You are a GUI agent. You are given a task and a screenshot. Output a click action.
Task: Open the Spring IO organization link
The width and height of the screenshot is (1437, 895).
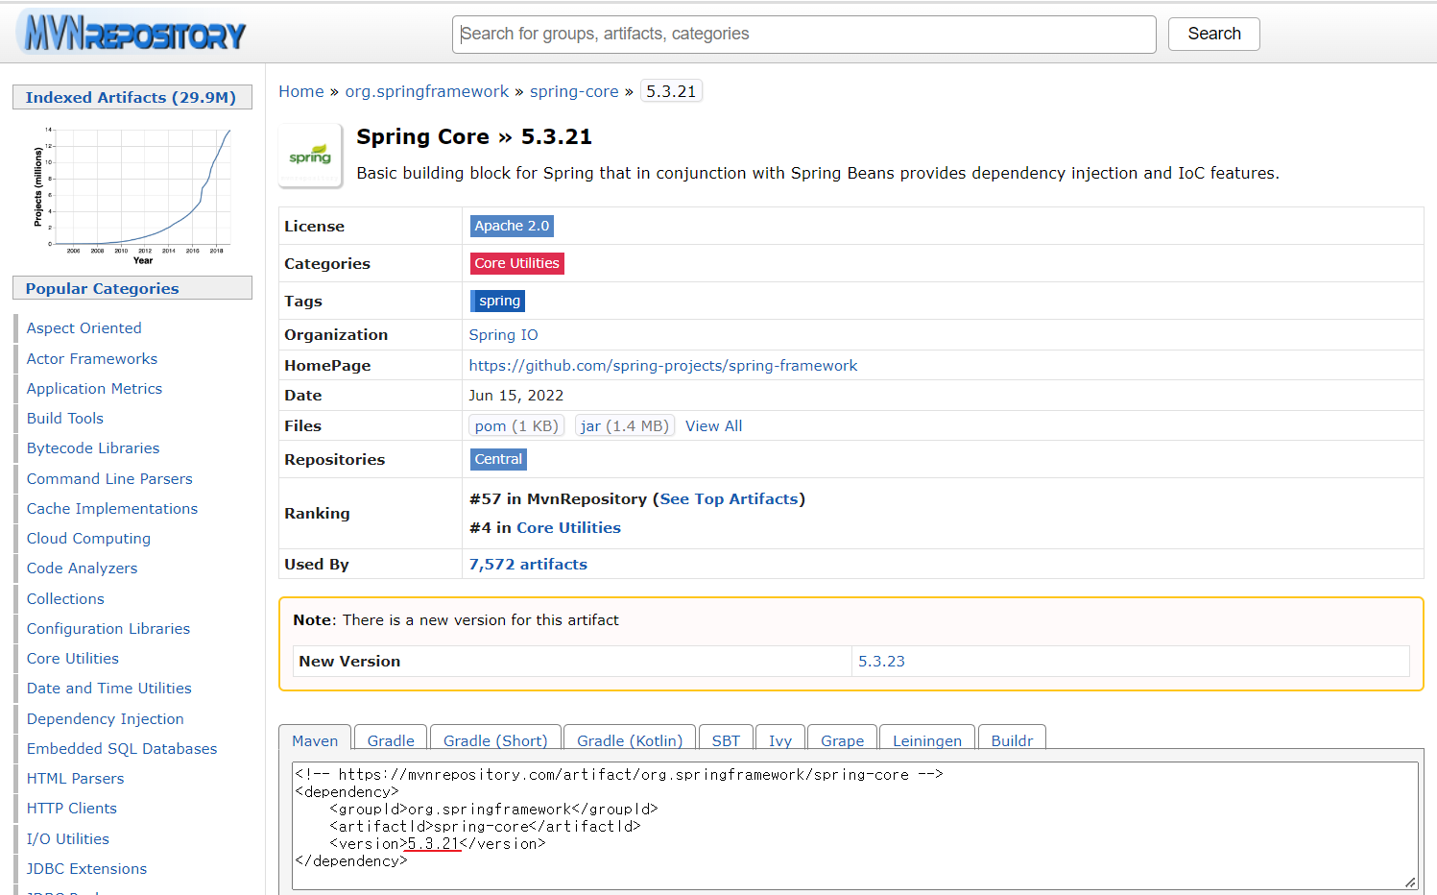[x=503, y=335]
